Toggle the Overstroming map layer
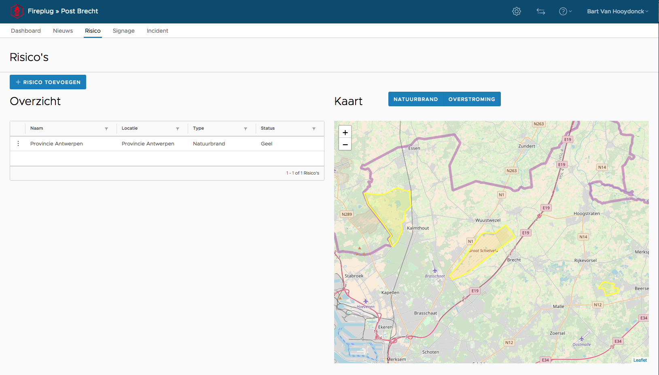This screenshot has height=375, width=659. (x=471, y=99)
